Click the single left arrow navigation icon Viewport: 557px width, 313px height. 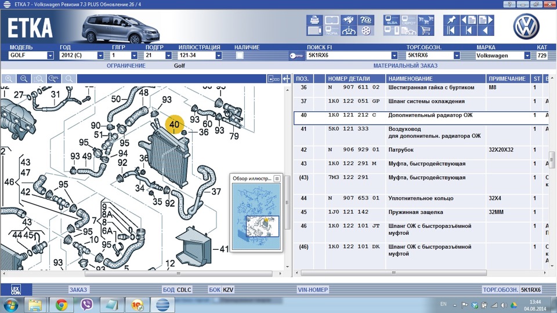[486, 31]
